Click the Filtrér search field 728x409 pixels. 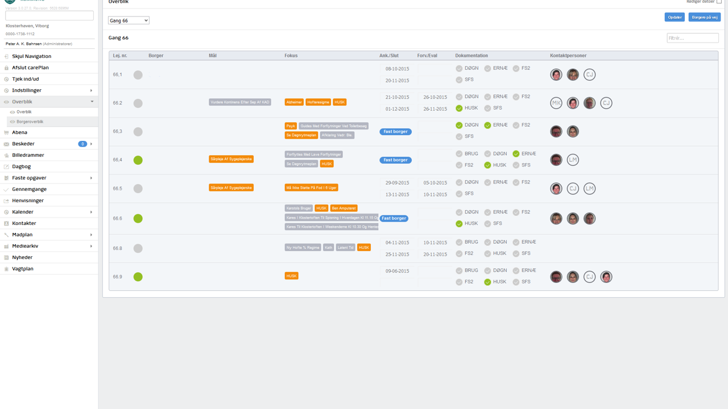click(693, 38)
